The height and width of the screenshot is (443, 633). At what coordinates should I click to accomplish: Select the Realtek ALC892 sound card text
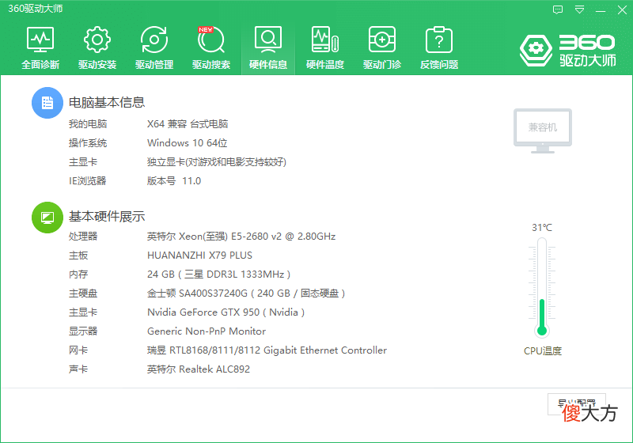pos(199,369)
